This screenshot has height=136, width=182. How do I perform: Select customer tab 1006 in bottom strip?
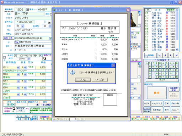(x=44, y=118)
